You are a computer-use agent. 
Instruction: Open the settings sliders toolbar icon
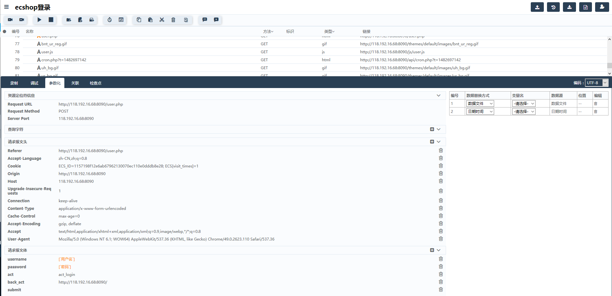121,20
